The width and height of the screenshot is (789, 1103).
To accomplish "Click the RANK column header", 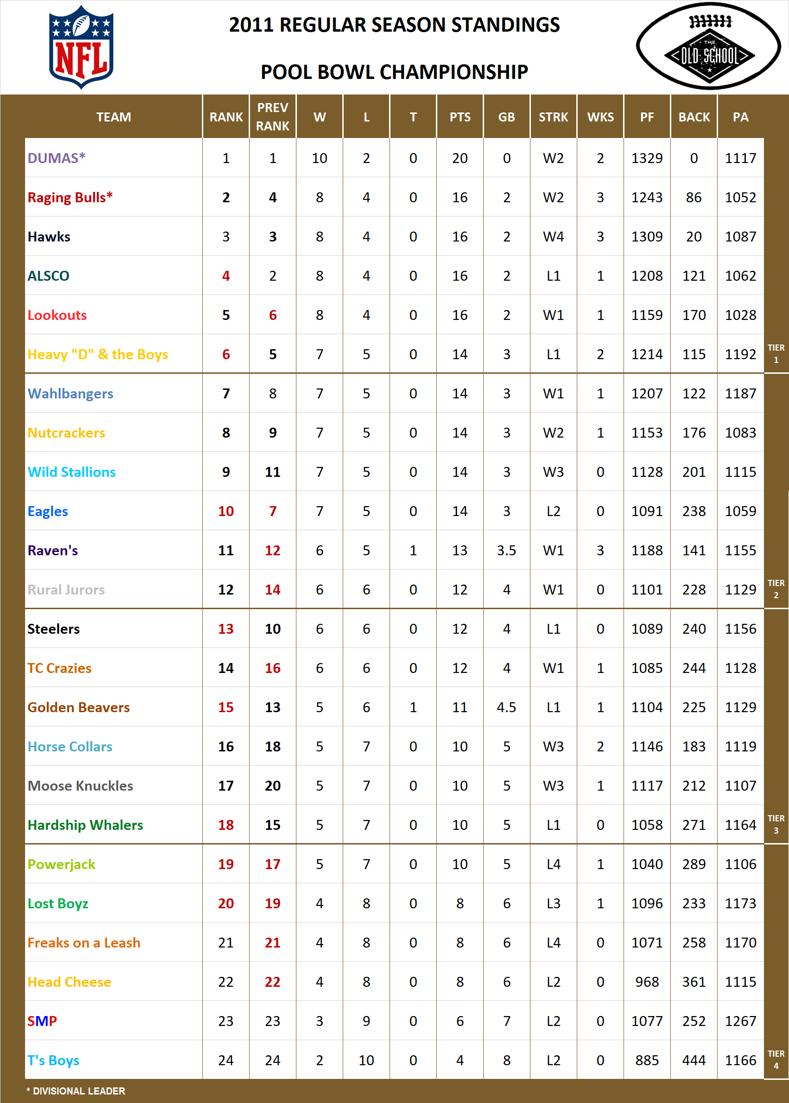I will coord(226,117).
